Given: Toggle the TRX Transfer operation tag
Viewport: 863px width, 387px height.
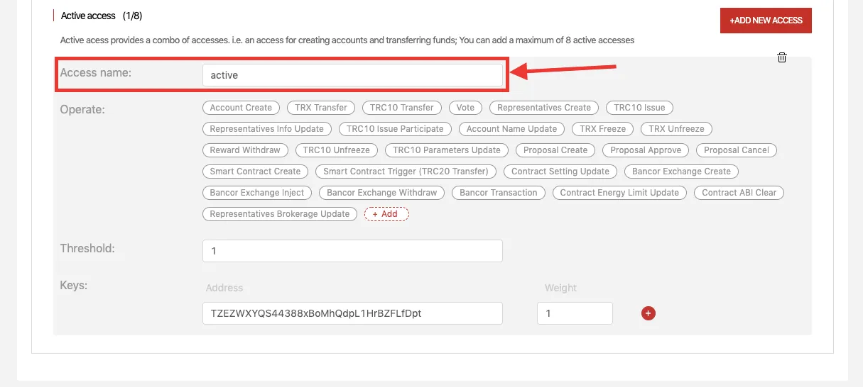Looking at the screenshot, I should [321, 108].
